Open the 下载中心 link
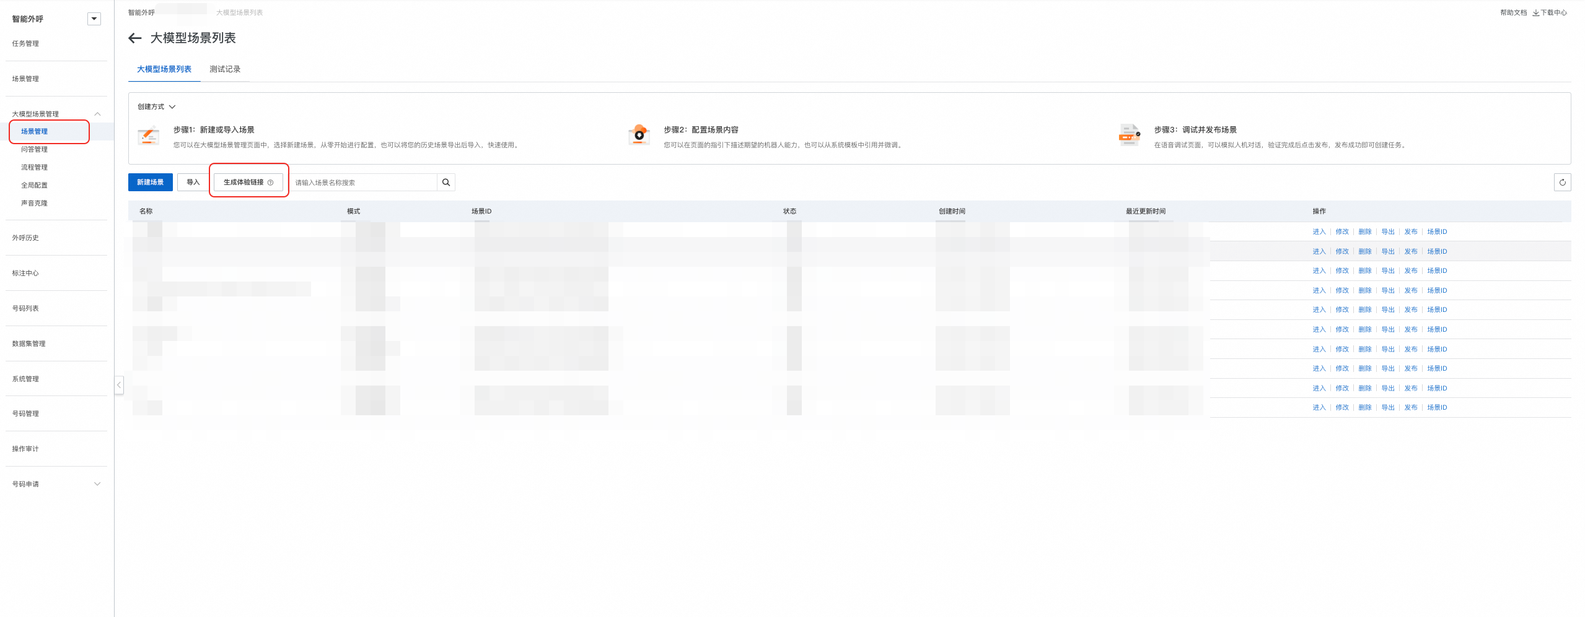 [1553, 13]
